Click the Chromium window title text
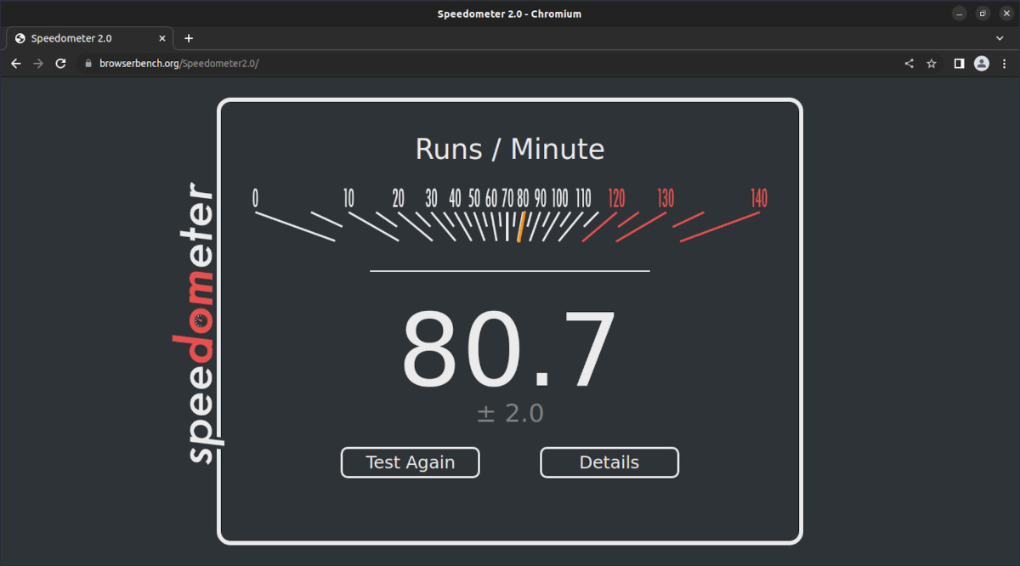1020x566 pixels. tap(509, 14)
